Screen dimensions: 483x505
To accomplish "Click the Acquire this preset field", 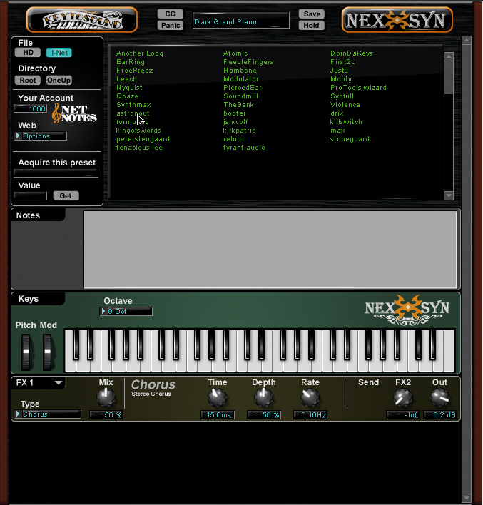I will point(56,173).
